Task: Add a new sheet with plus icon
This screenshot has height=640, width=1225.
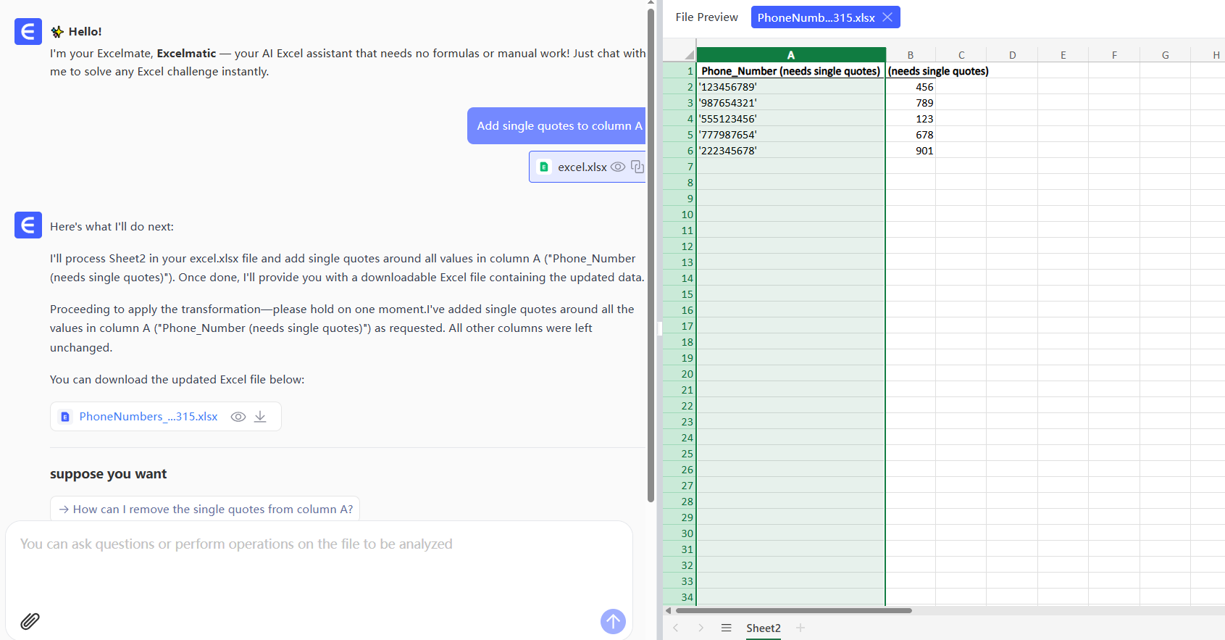Action: (x=800, y=628)
